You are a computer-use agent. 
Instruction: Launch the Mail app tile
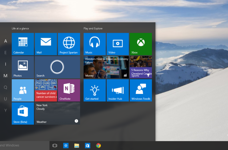coord(46,44)
